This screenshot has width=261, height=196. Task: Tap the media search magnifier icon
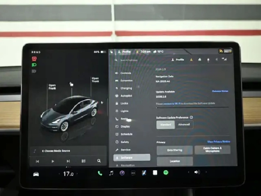coord(99,161)
